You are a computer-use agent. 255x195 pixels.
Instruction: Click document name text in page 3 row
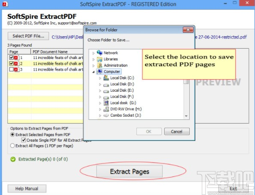(x=58, y=69)
